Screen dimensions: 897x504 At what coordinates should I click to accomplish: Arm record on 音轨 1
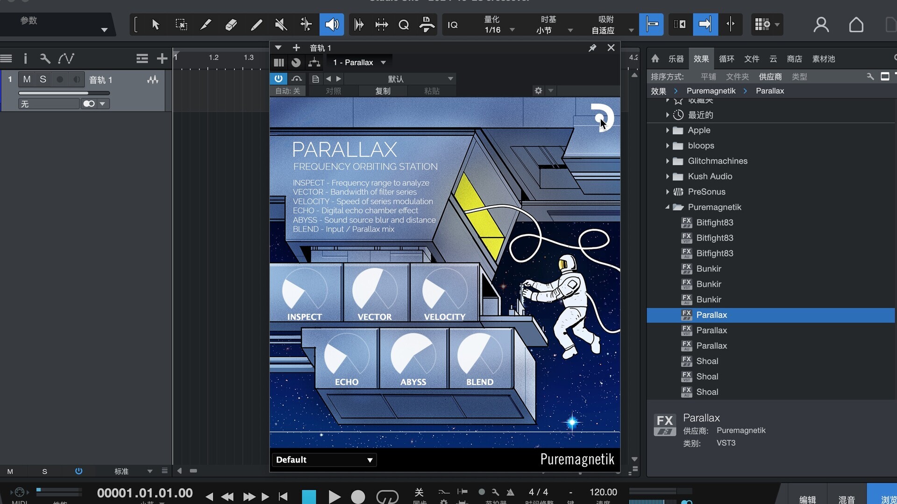59,79
